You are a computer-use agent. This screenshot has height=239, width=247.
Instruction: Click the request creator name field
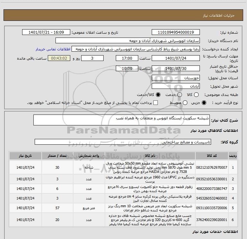click(x=136, y=49)
